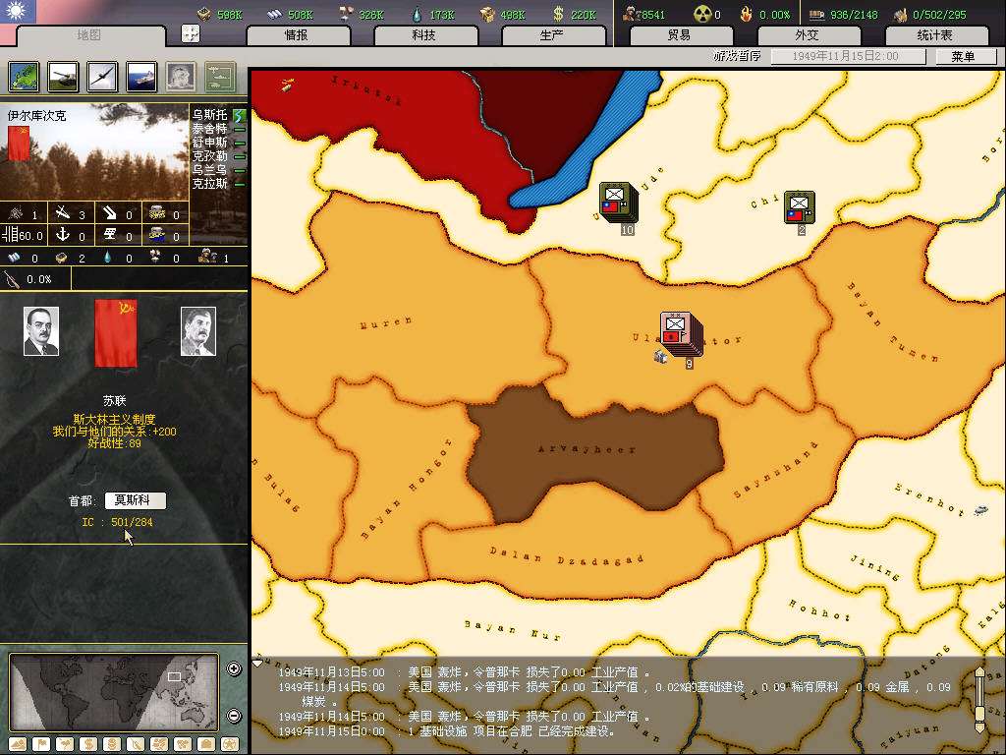
Task: Click the ninth minimap mode button with briefcase
Action: coord(206,743)
